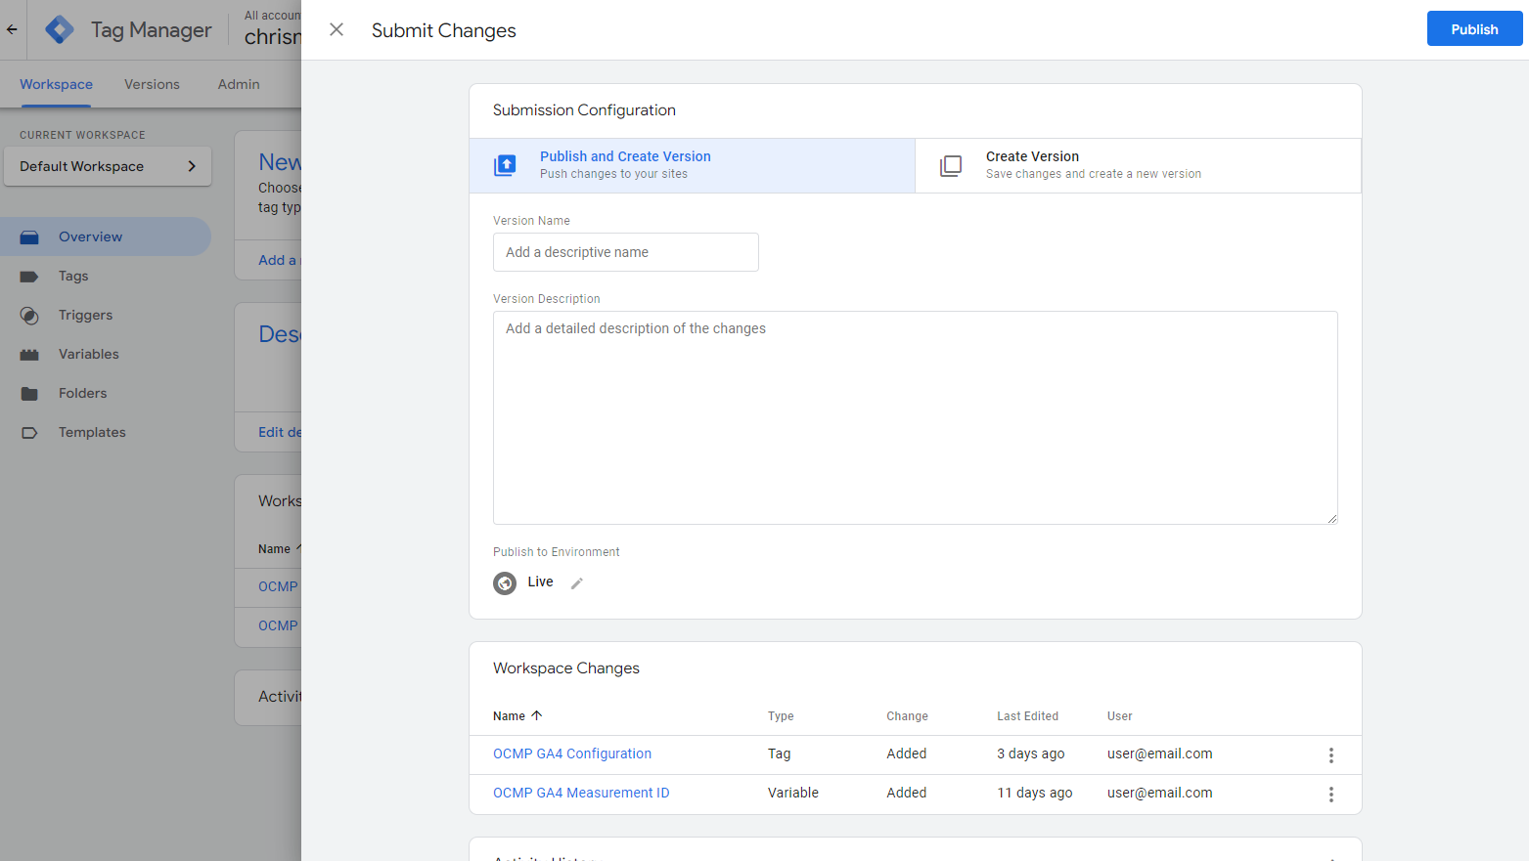Click the Last Edited column header
The width and height of the screenshot is (1529, 861).
[x=1027, y=716]
